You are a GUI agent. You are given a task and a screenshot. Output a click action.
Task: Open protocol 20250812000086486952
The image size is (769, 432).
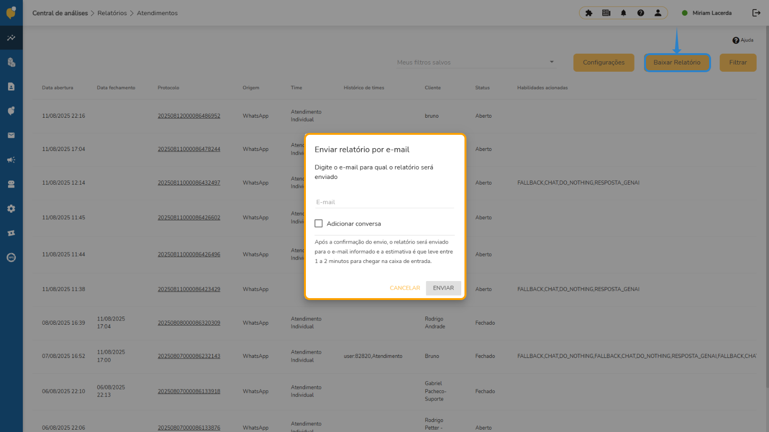point(189,116)
